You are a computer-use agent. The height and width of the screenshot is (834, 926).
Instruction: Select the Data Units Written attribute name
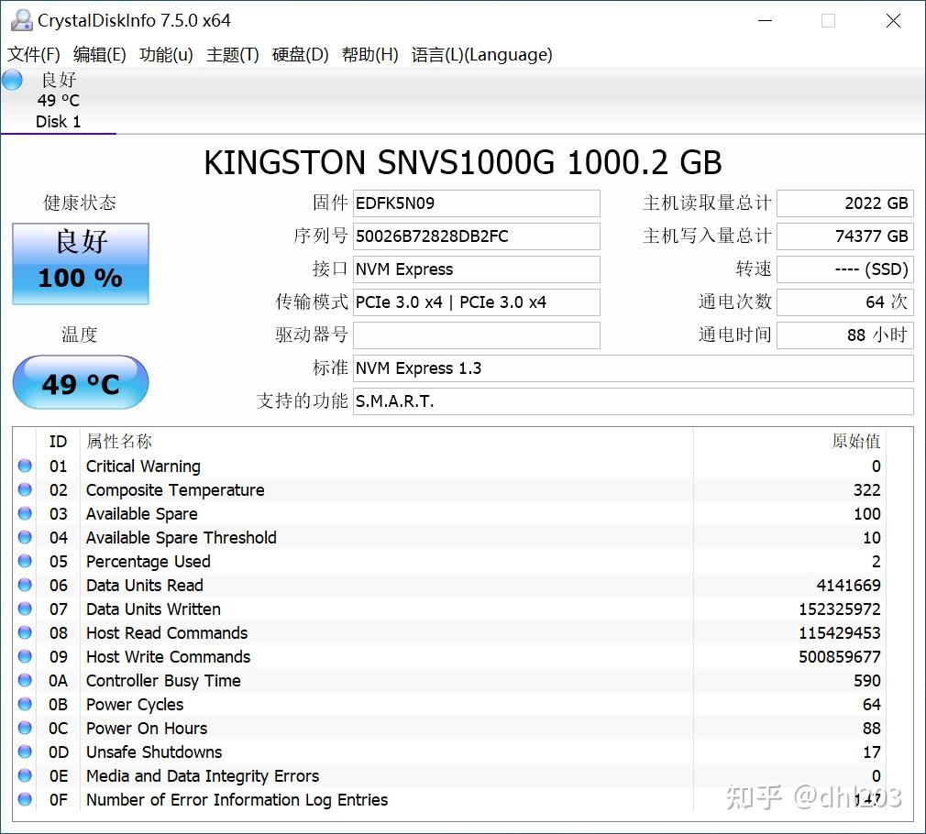tap(153, 609)
